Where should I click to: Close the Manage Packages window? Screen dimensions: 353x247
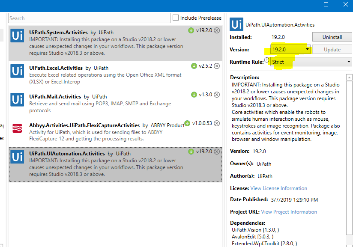tap(346, 4)
